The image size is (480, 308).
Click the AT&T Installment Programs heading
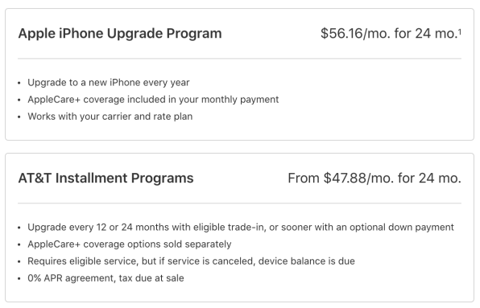[x=106, y=178]
